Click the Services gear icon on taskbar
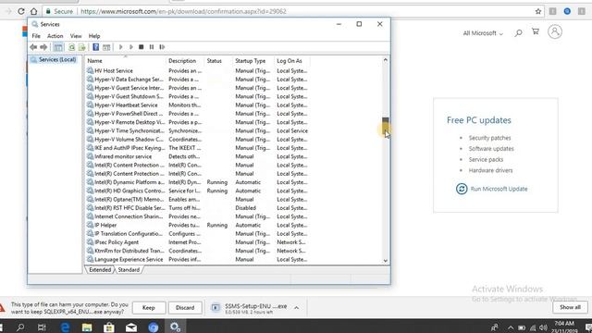 (175, 327)
